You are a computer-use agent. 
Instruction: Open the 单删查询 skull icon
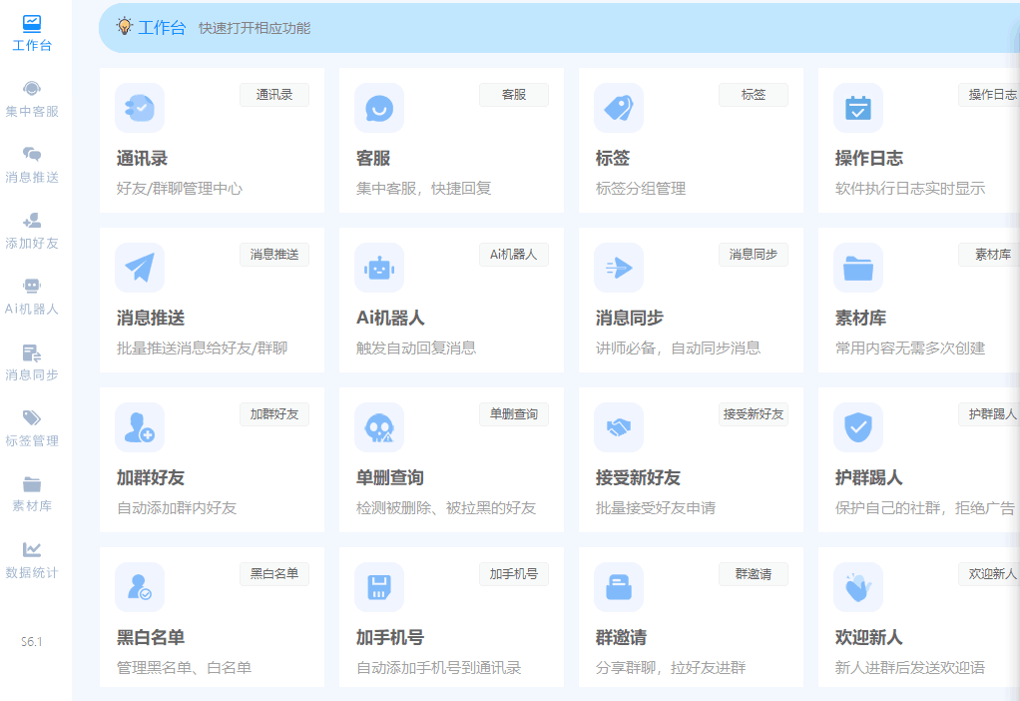pos(379,427)
